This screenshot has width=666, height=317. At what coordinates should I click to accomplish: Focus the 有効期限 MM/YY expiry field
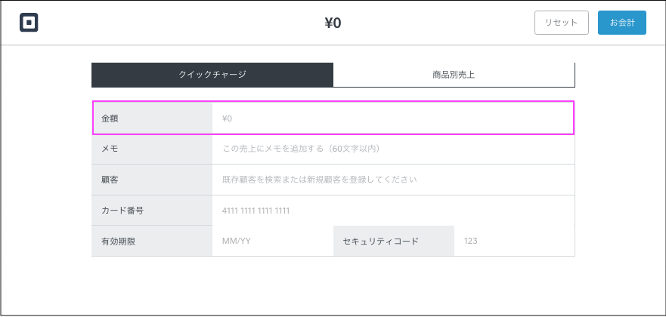tap(272, 242)
